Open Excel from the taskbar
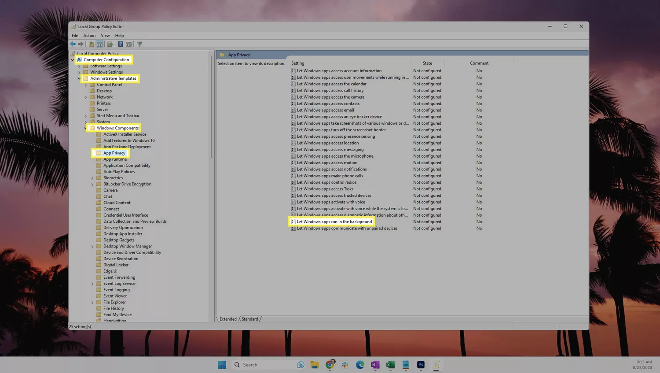Viewport: 660px width, 373px height. 390,365
